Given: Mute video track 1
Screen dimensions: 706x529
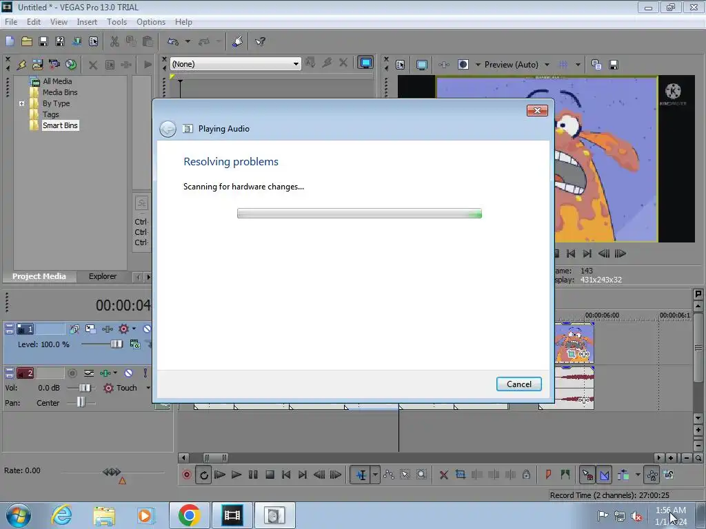Looking at the screenshot, I should click(x=147, y=329).
